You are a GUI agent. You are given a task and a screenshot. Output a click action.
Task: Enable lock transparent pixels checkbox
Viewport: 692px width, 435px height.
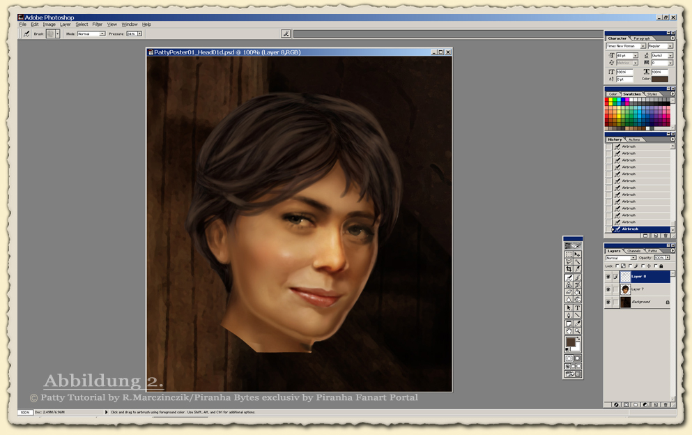(x=617, y=266)
